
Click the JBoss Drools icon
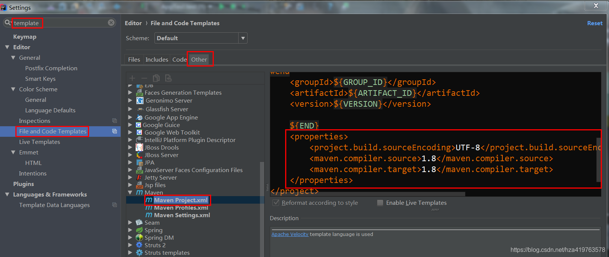click(x=139, y=148)
